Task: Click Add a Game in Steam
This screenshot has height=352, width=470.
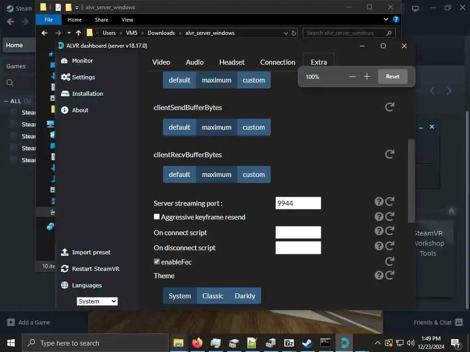Action: (x=28, y=322)
